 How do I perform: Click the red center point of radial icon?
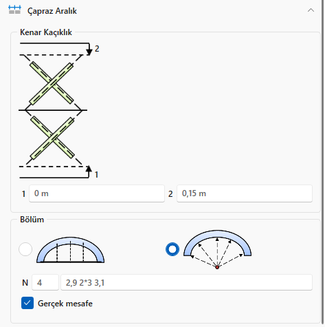coord(217,267)
